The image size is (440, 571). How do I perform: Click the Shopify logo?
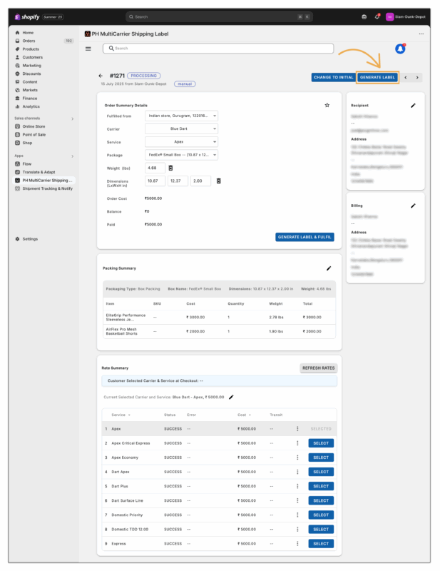point(27,16)
